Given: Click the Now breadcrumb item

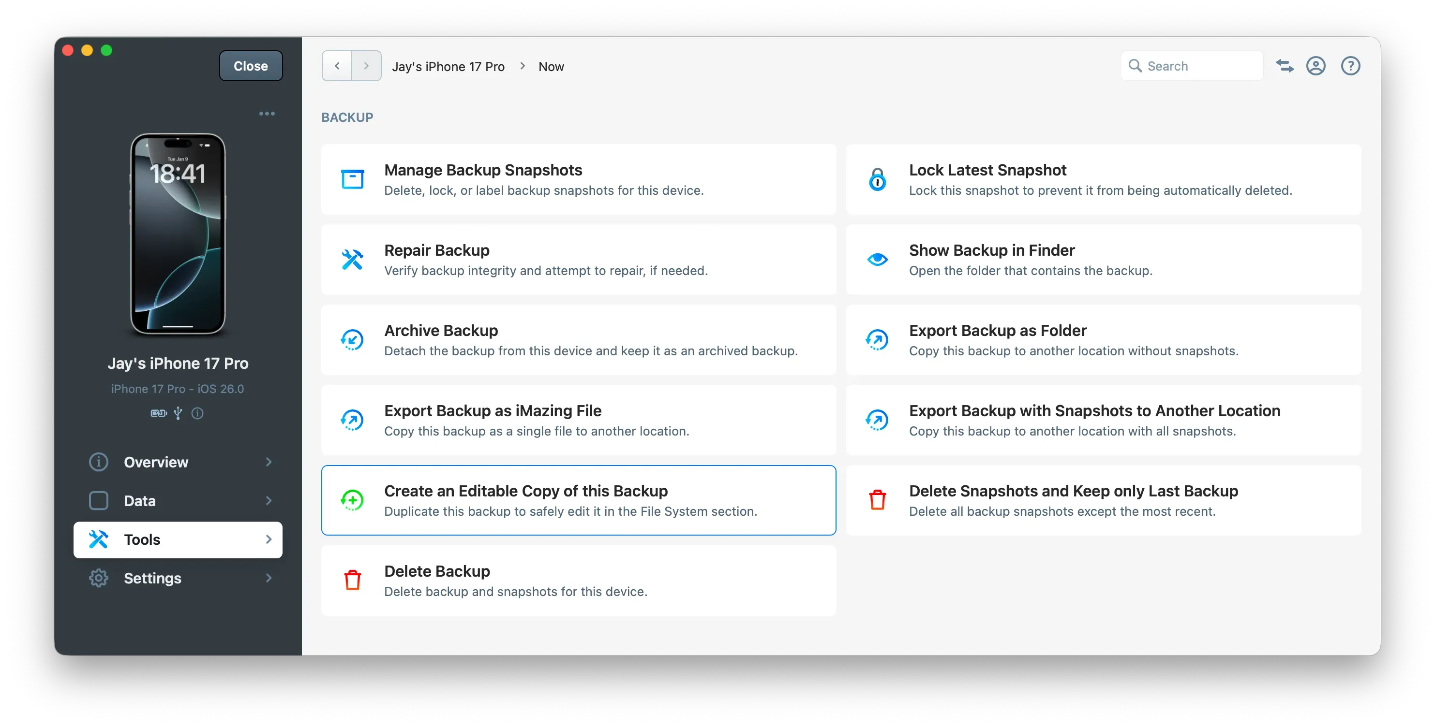Looking at the screenshot, I should (x=551, y=66).
